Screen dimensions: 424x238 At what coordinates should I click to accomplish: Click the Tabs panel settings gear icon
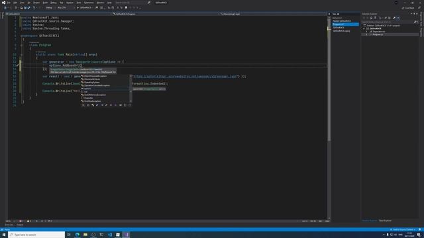pos(338,14)
